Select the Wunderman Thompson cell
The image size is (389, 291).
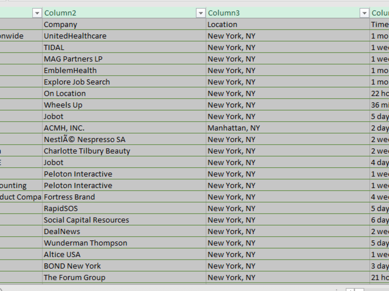124,243
